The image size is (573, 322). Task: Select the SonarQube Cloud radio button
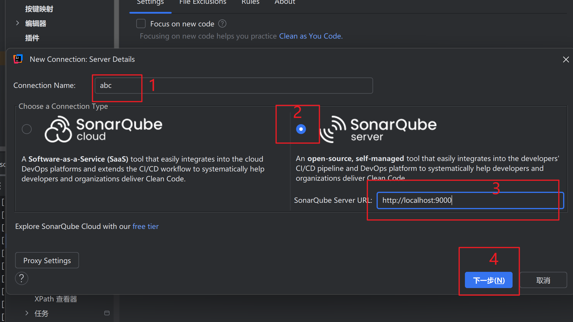[x=27, y=129]
